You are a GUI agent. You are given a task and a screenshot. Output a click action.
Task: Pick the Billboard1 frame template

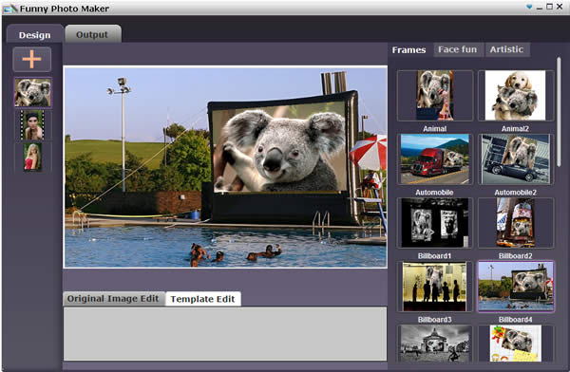click(x=435, y=223)
